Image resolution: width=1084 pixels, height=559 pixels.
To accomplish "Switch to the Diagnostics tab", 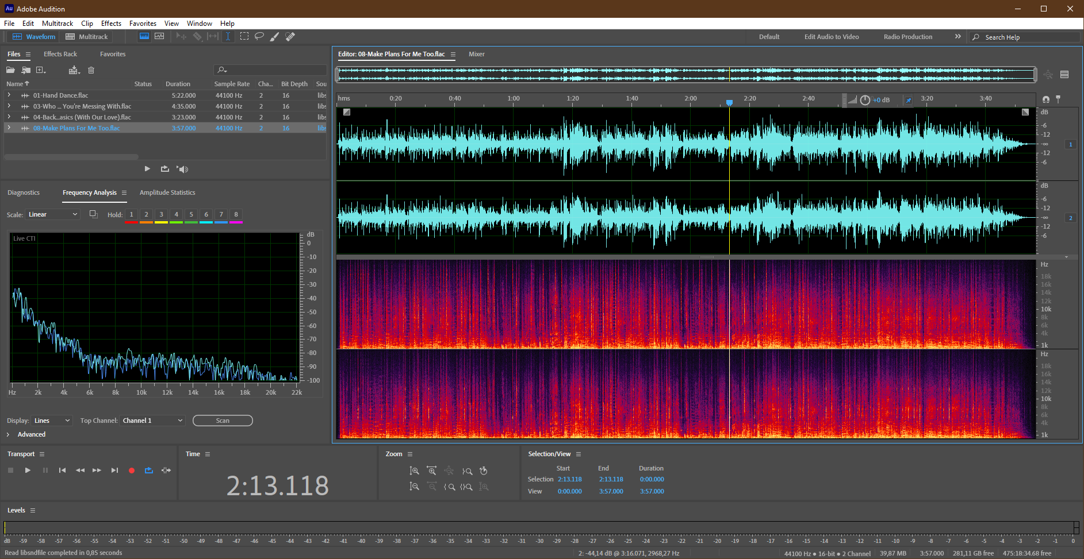I will pyautogui.click(x=24, y=192).
